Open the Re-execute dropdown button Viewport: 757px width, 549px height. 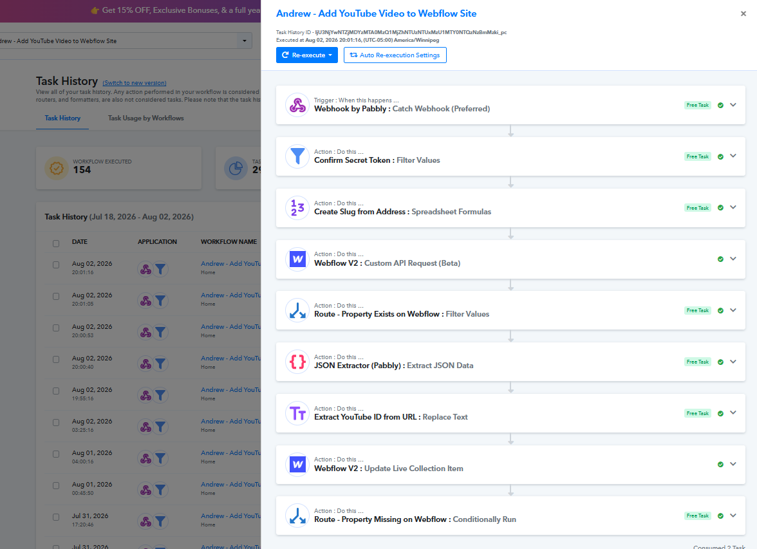click(307, 55)
